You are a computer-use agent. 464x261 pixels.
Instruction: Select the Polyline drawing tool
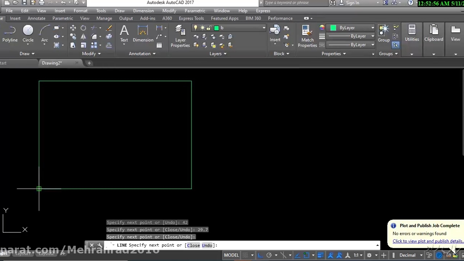(10, 34)
